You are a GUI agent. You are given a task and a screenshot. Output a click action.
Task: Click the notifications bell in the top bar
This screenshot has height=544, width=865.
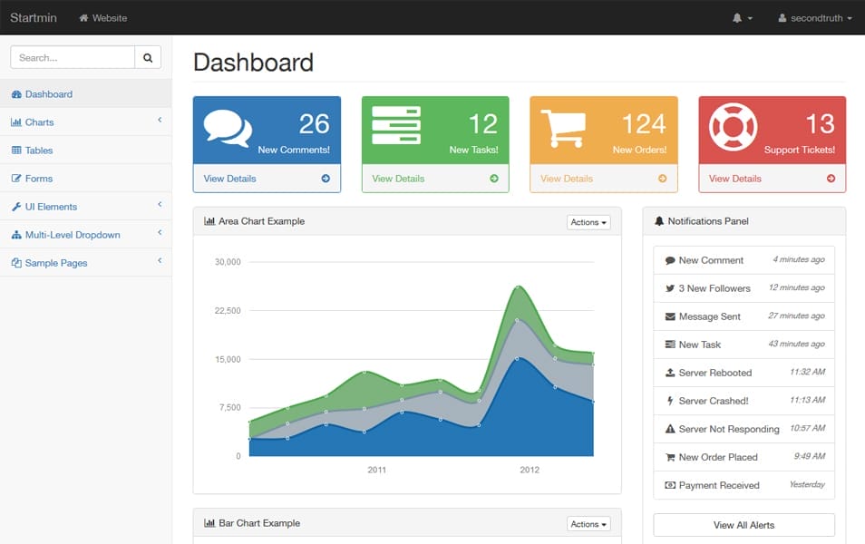[x=739, y=17]
